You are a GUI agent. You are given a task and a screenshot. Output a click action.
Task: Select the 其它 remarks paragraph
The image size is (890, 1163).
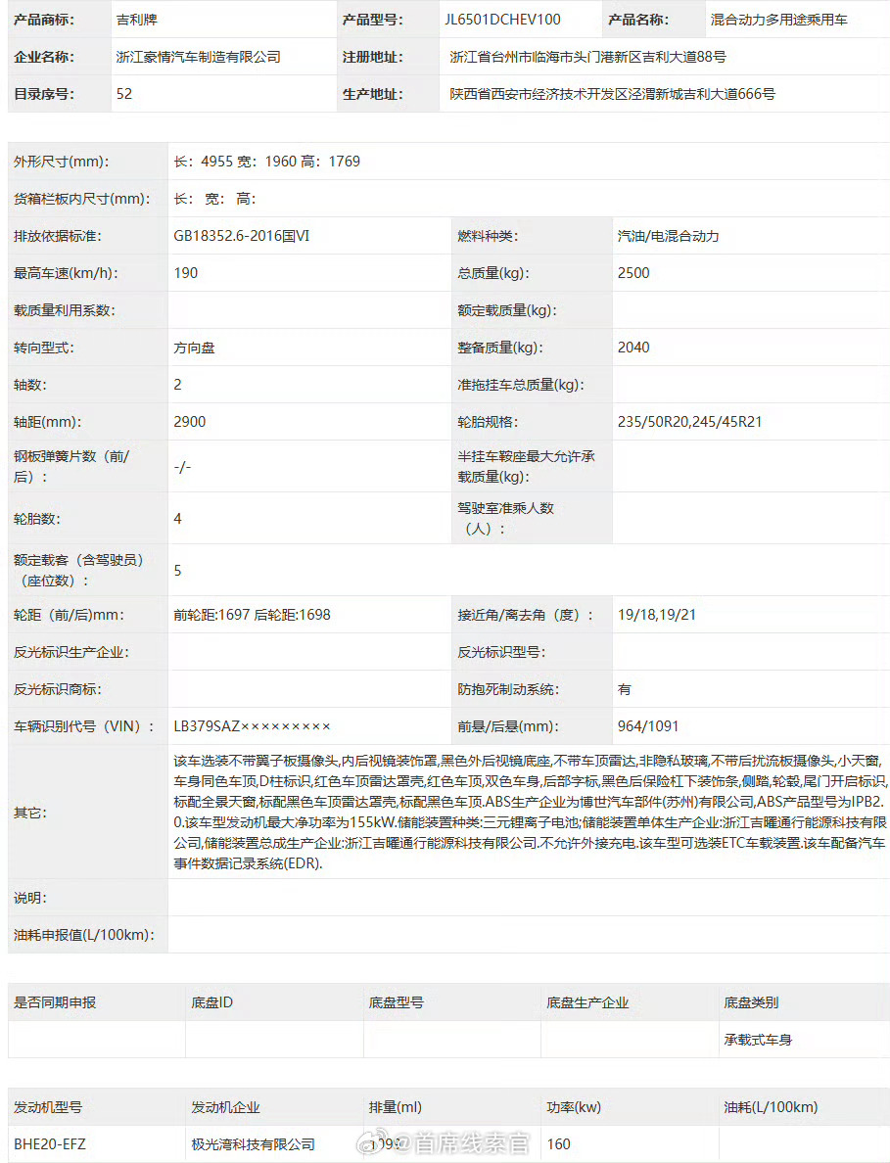531,813
